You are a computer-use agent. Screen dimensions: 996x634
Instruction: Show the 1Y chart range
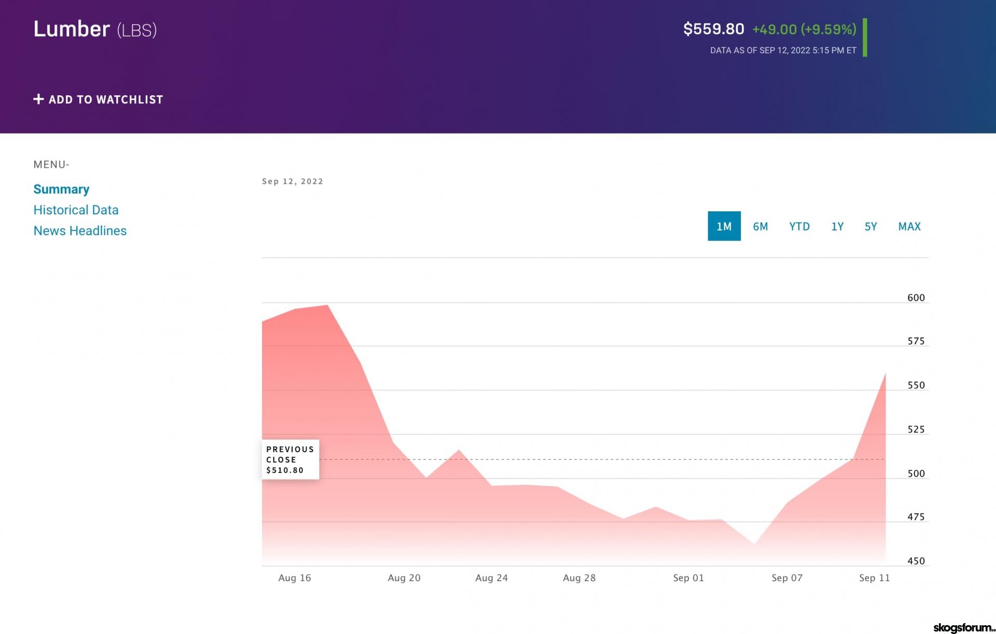pyautogui.click(x=837, y=226)
